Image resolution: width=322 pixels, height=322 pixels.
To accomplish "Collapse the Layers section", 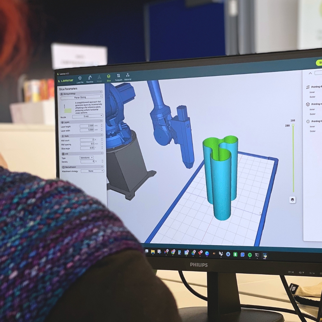I will coord(101,121).
